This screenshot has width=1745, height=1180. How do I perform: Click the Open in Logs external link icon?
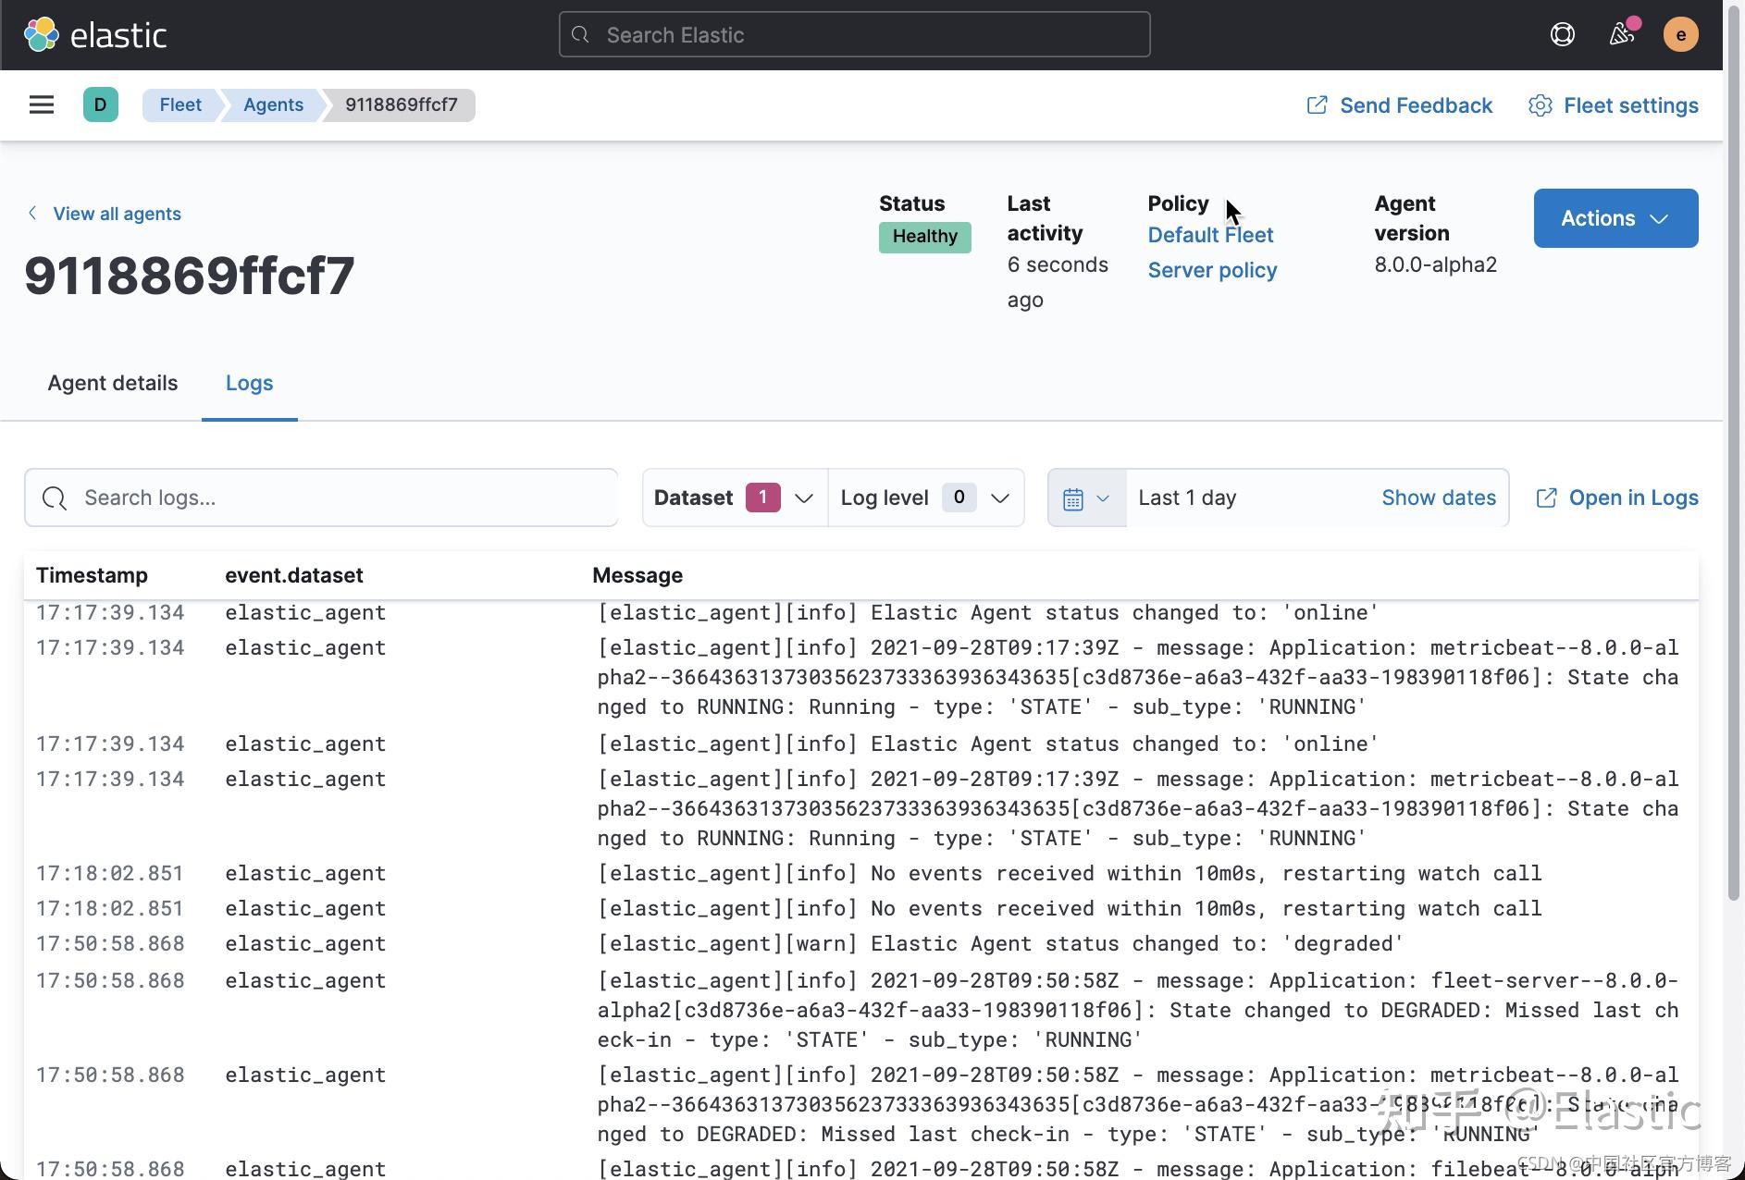click(1546, 498)
